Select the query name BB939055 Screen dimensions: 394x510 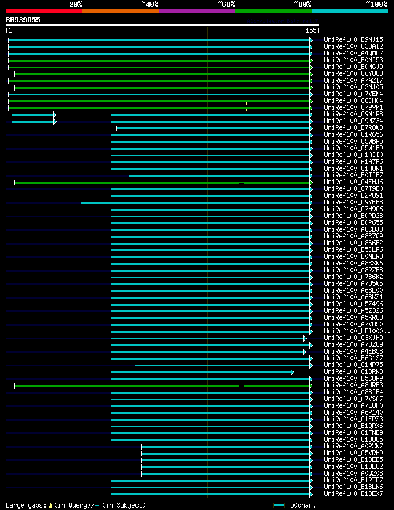point(23,20)
